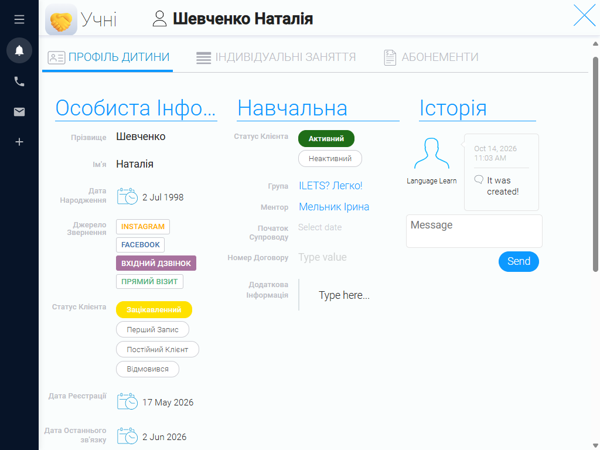Open the group link ILETS? Легко!
Image resolution: width=600 pixels, height=450 pixels.
330,186
